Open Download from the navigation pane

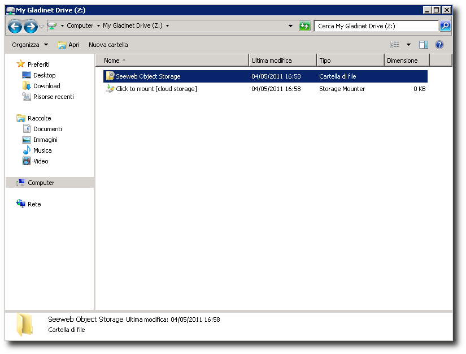[x=47, y=86]
